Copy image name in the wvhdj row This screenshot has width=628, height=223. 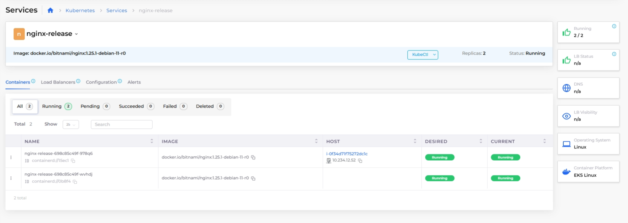click(x=253, y=178)
